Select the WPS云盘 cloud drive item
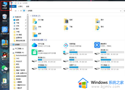125x90 pixels. pos(41,45)
